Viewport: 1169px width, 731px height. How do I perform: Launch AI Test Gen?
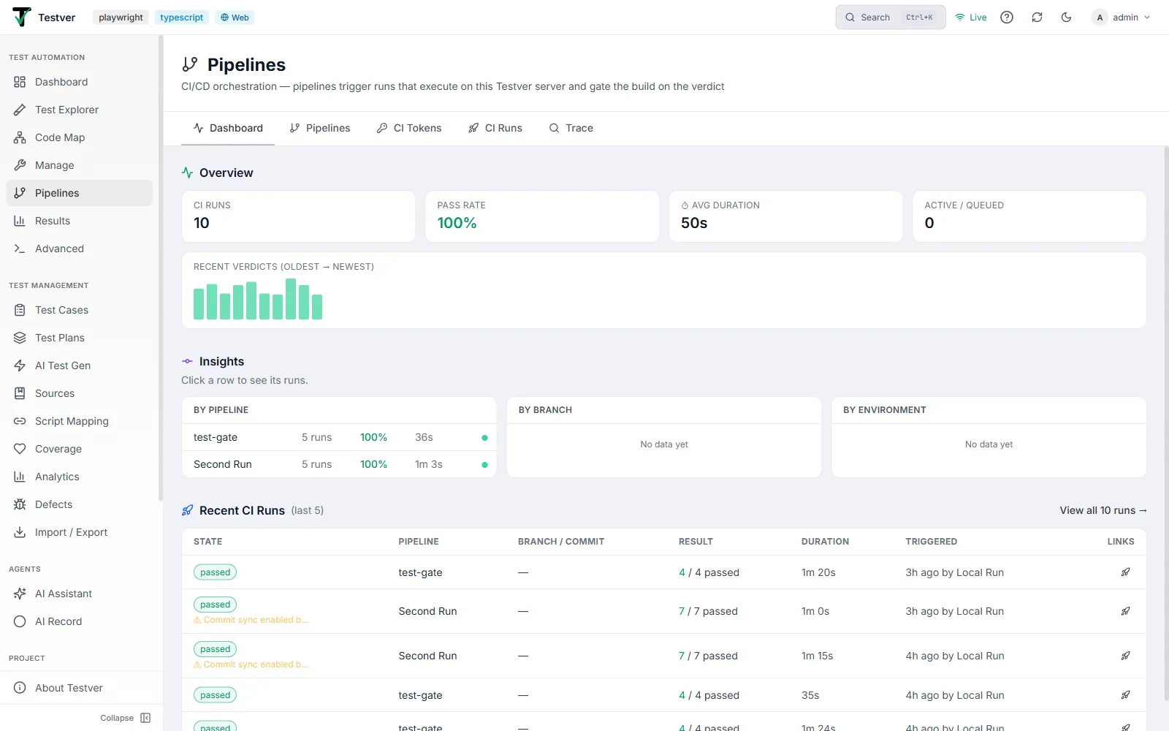click(x=79, y=365)
